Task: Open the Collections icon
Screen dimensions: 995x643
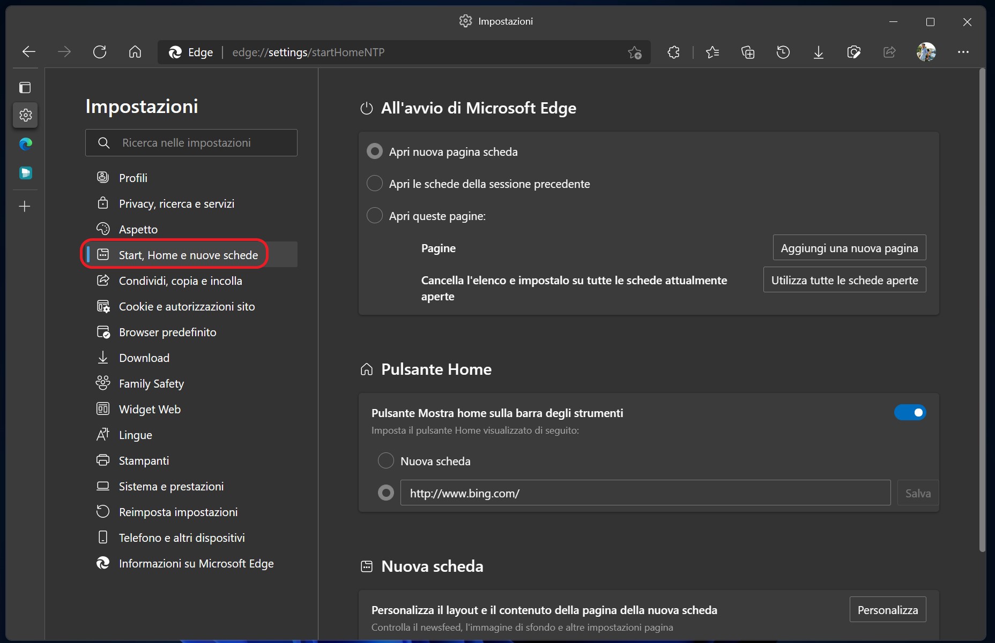Action: 748,52
